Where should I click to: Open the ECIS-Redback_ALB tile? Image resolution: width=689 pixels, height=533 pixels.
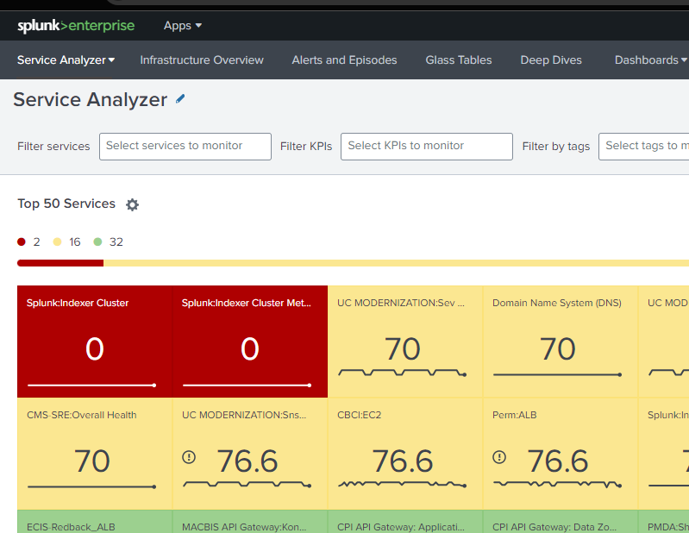[x=95, y=522]
